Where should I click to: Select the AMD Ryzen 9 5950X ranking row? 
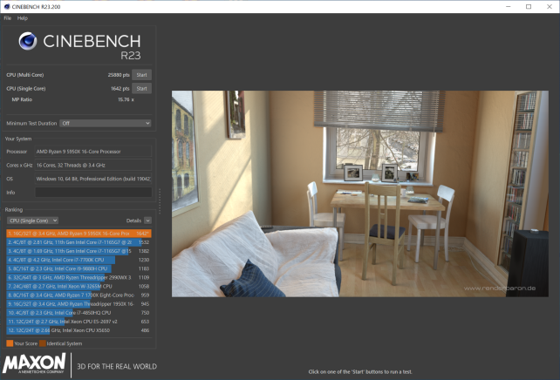tap(79, 234)
